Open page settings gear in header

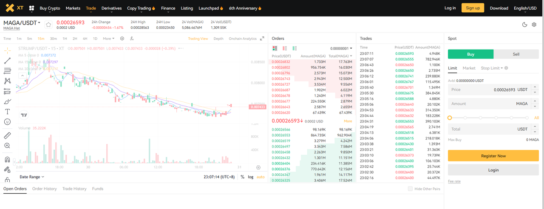534,25
